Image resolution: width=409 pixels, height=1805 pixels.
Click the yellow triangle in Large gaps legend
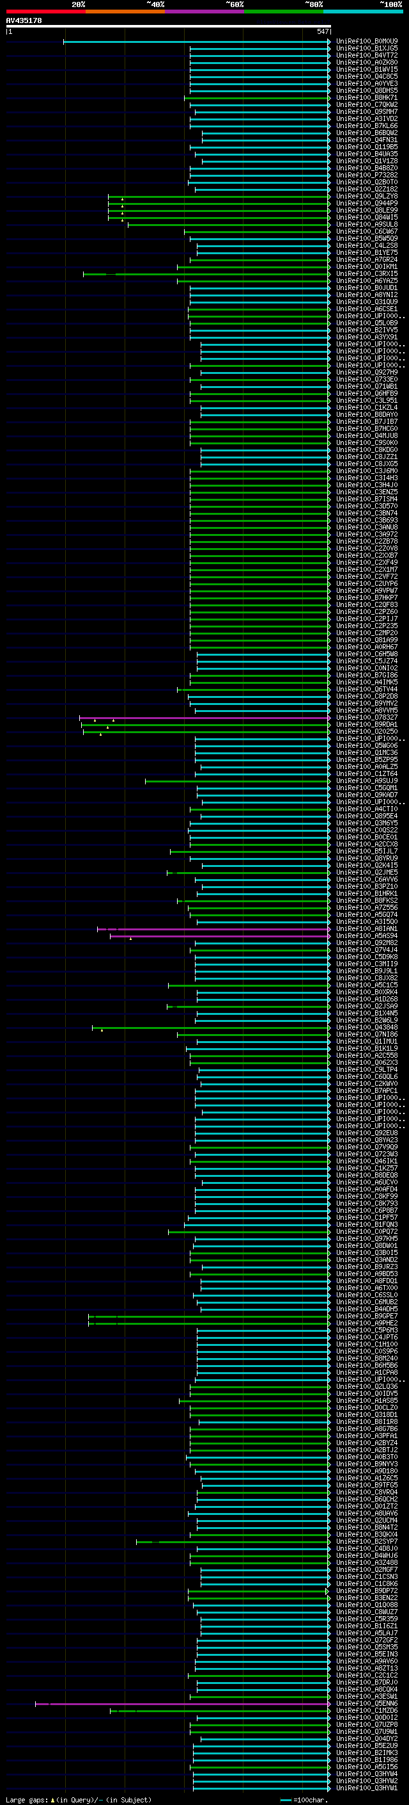(52, 1800)
